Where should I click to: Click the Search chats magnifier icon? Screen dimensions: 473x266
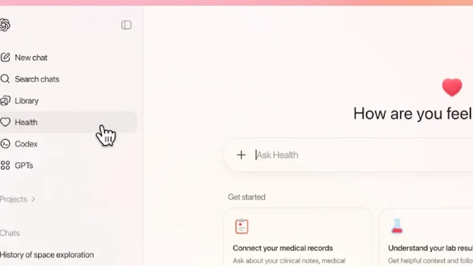5,79
